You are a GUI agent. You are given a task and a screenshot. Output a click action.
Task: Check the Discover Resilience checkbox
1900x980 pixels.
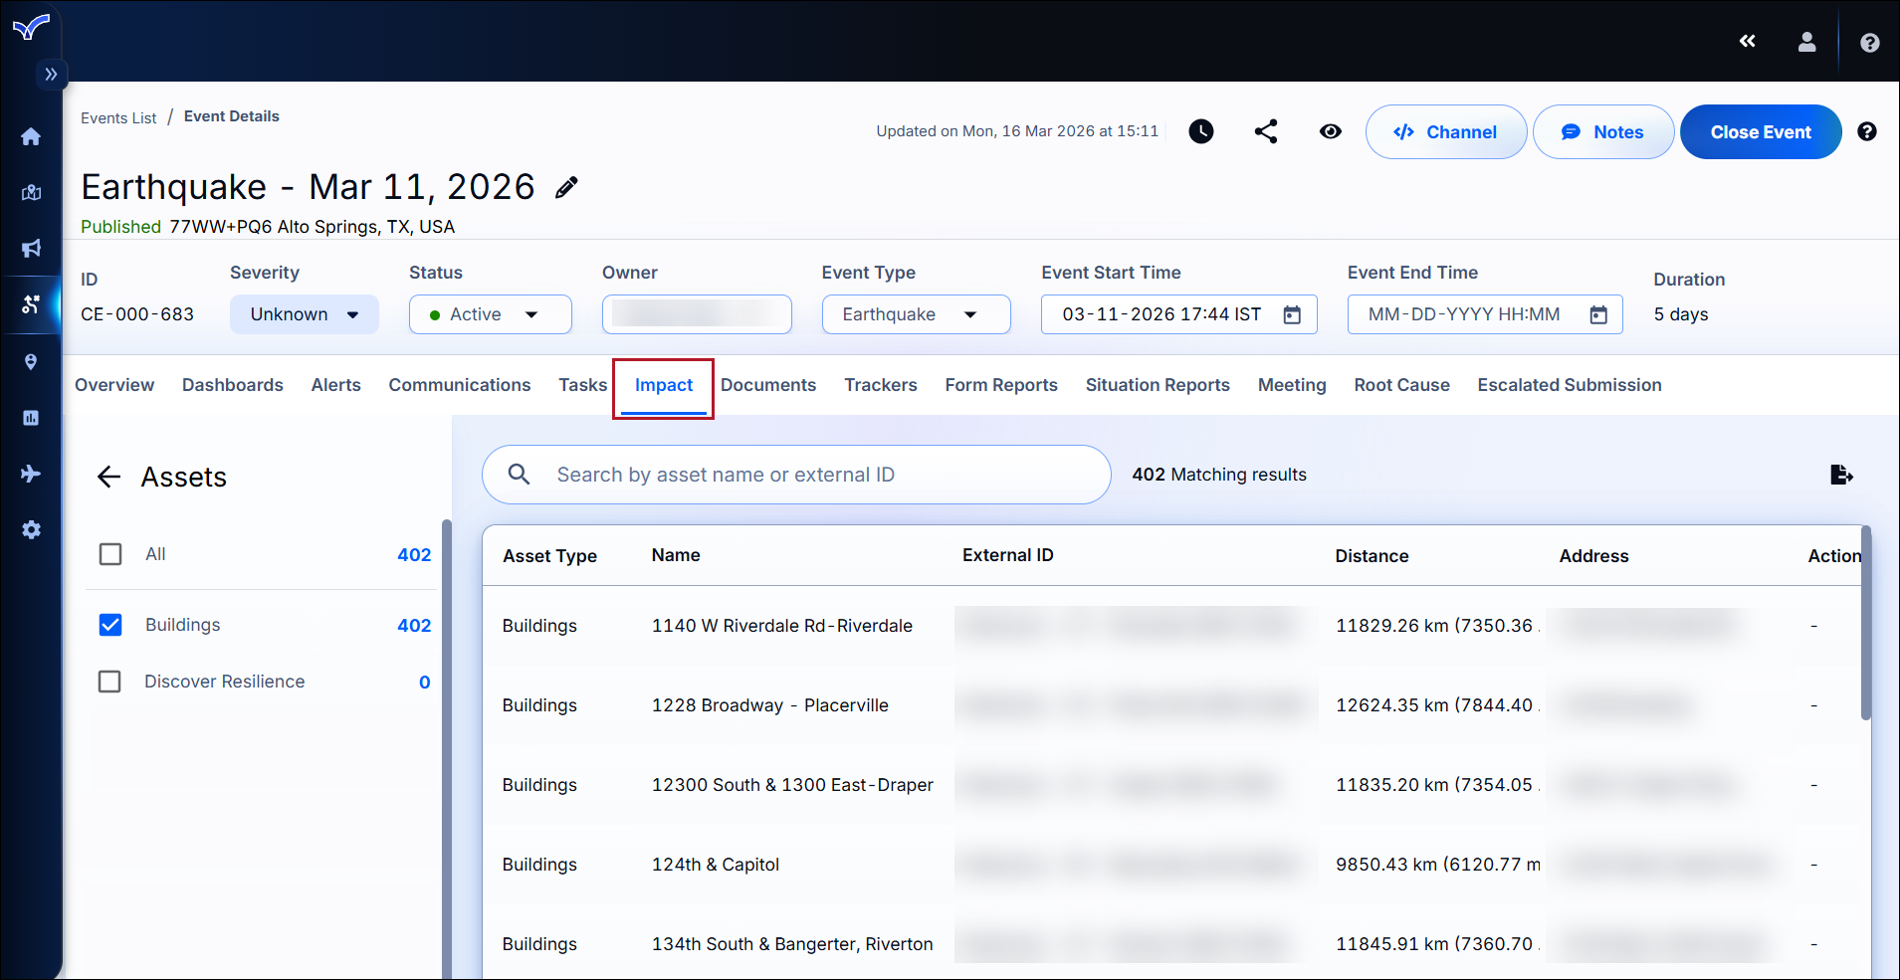[110, 682]
